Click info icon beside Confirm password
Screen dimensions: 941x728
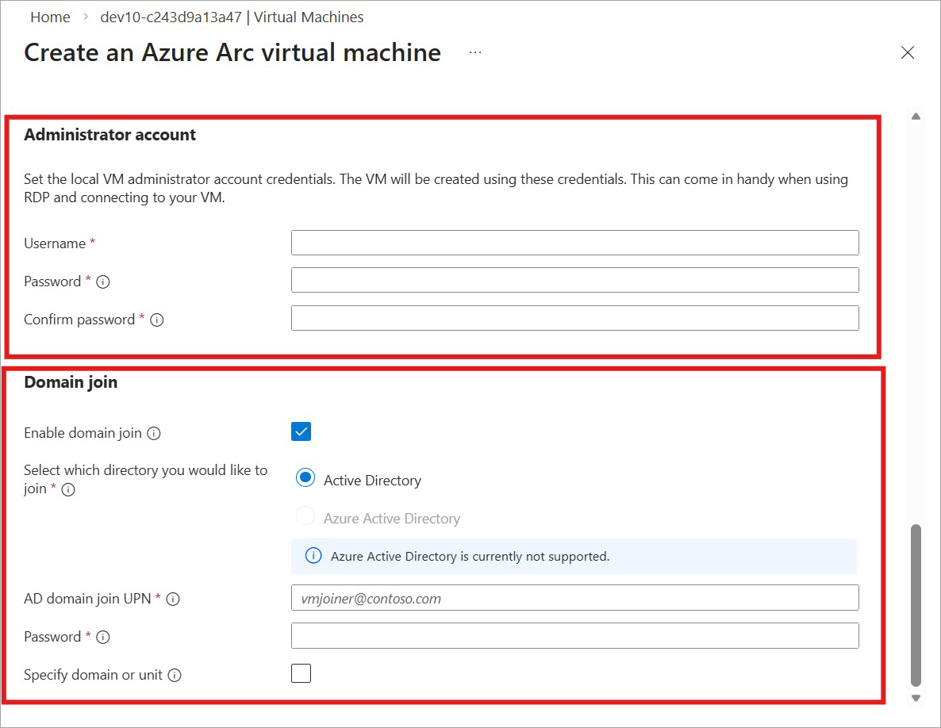pos(157,320)
